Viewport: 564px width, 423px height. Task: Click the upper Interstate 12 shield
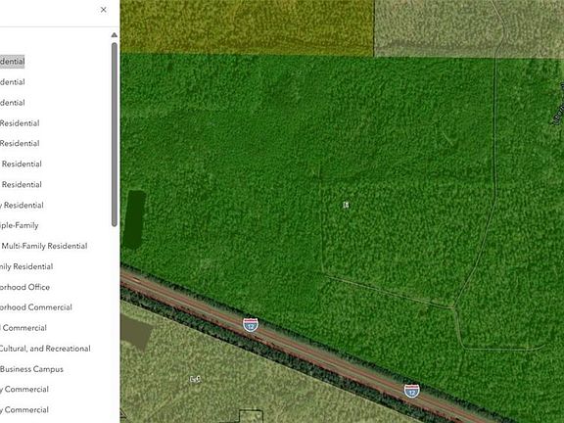[251, 325]
